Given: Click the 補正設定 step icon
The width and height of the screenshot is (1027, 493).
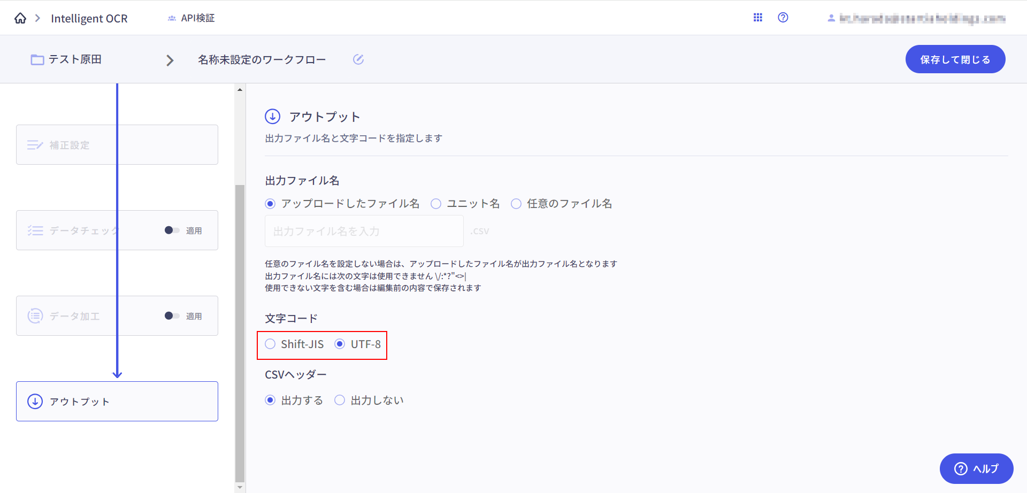Looking at the screenshot, I should [x=35, y=145].
